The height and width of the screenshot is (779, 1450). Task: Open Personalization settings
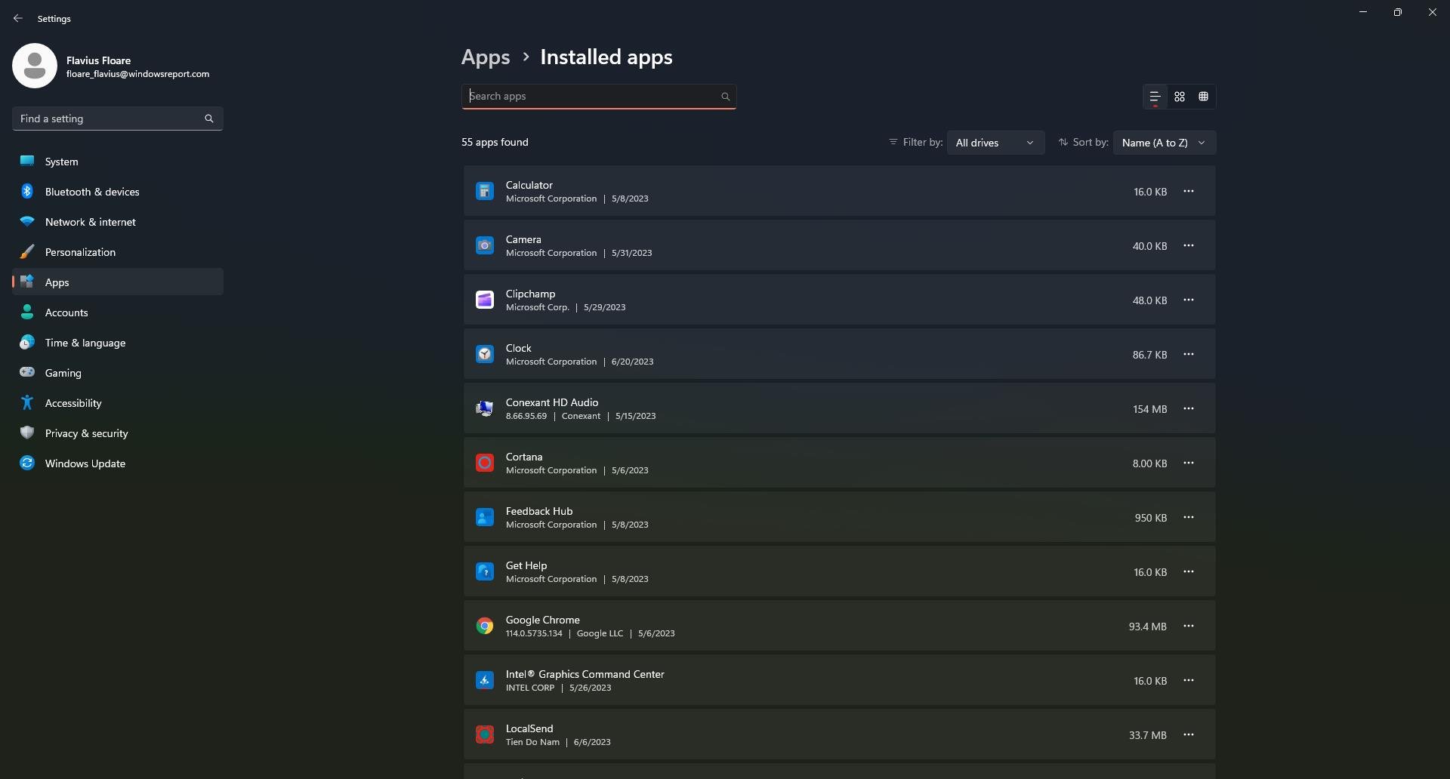point(118,252)
